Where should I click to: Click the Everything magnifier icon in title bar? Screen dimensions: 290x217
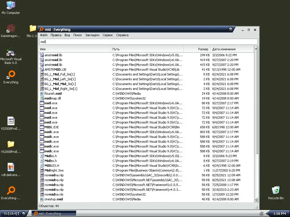click(x=41, y=29)
